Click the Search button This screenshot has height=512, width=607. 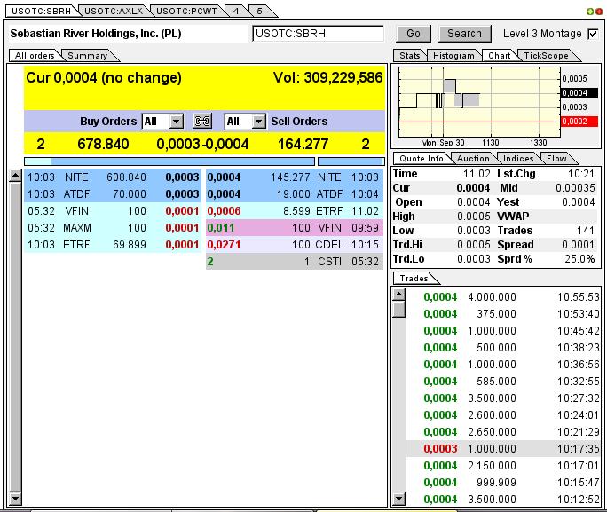click(x=464, y=34)
